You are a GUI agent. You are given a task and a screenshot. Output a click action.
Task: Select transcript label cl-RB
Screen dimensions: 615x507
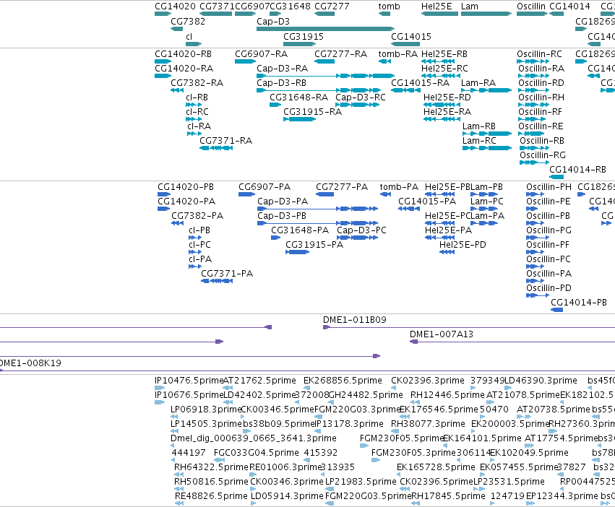197,97
